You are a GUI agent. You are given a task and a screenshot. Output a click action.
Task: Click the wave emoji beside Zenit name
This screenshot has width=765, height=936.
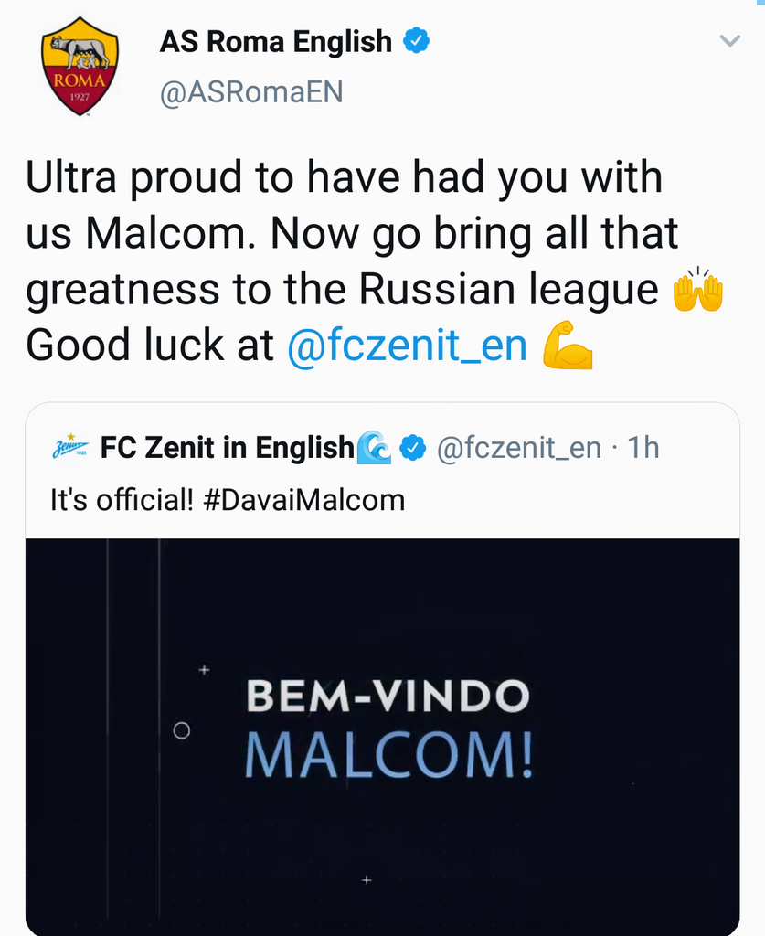click(374, 448)
